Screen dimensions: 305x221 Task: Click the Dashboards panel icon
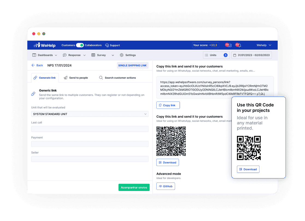34,55
